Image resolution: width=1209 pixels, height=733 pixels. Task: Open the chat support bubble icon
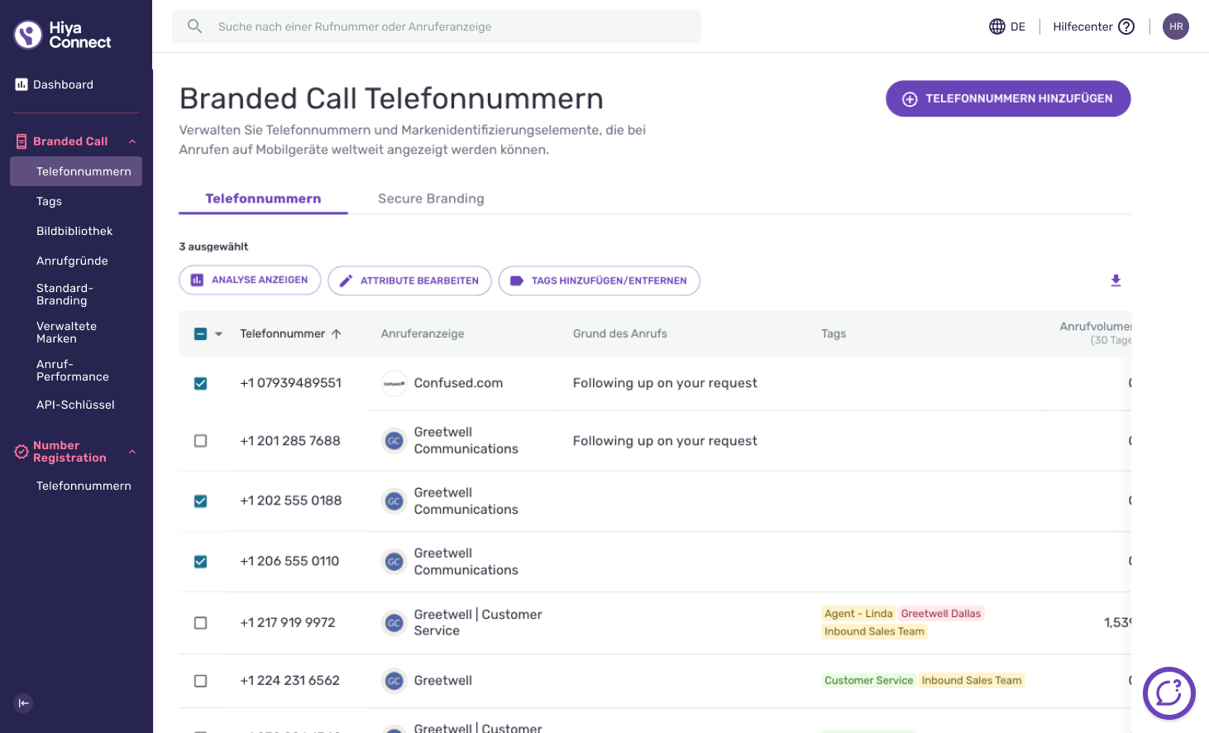1168,693
